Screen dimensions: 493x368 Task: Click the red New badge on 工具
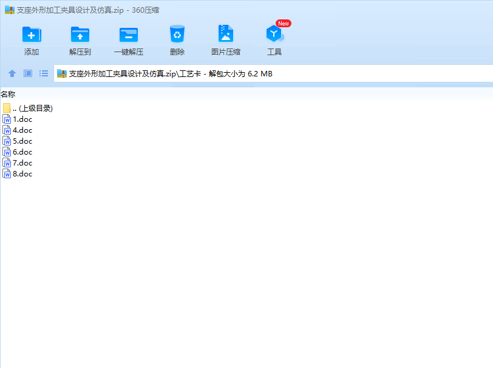click(284, 24)
